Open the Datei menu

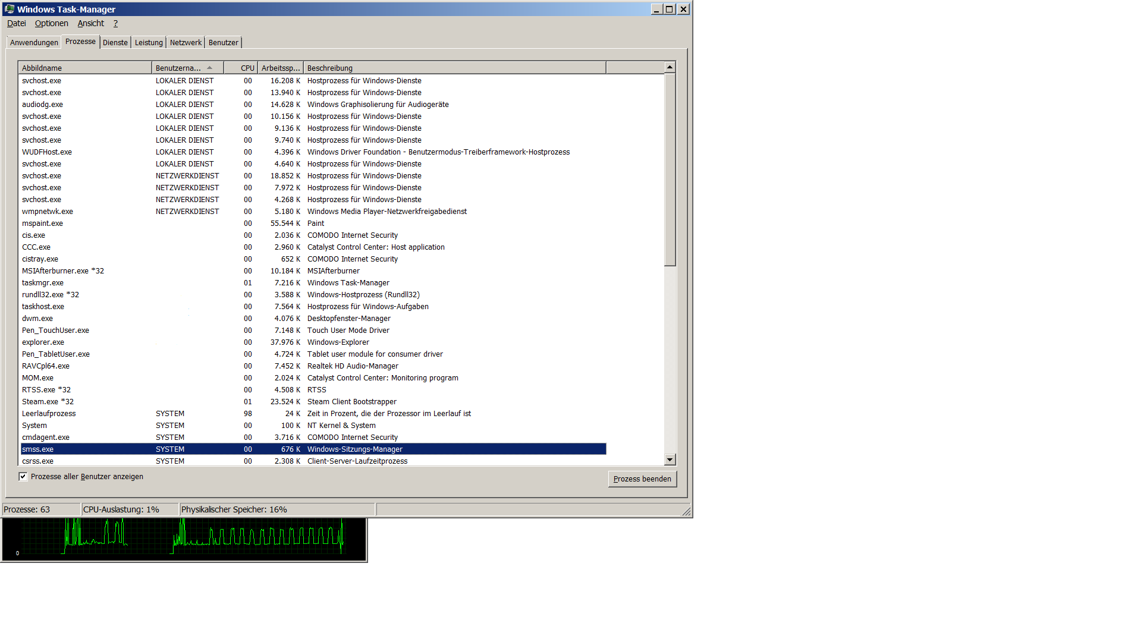pyautogui.click(x=17, y=23)
